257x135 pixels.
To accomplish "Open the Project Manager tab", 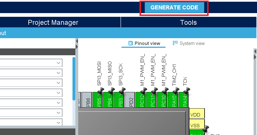I will (x=53, y=22).
